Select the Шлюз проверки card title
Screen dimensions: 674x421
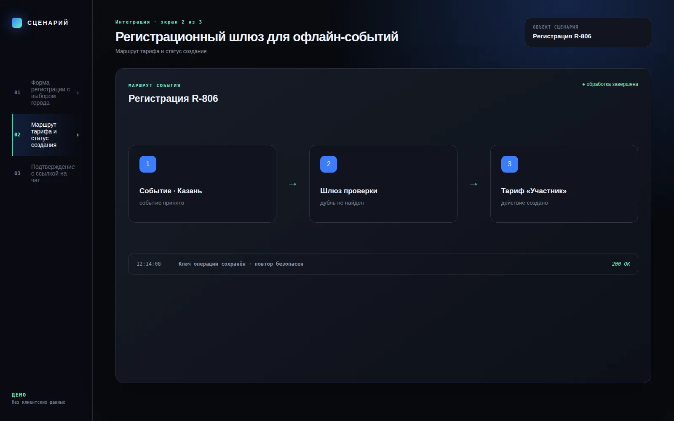coord(349,191)
